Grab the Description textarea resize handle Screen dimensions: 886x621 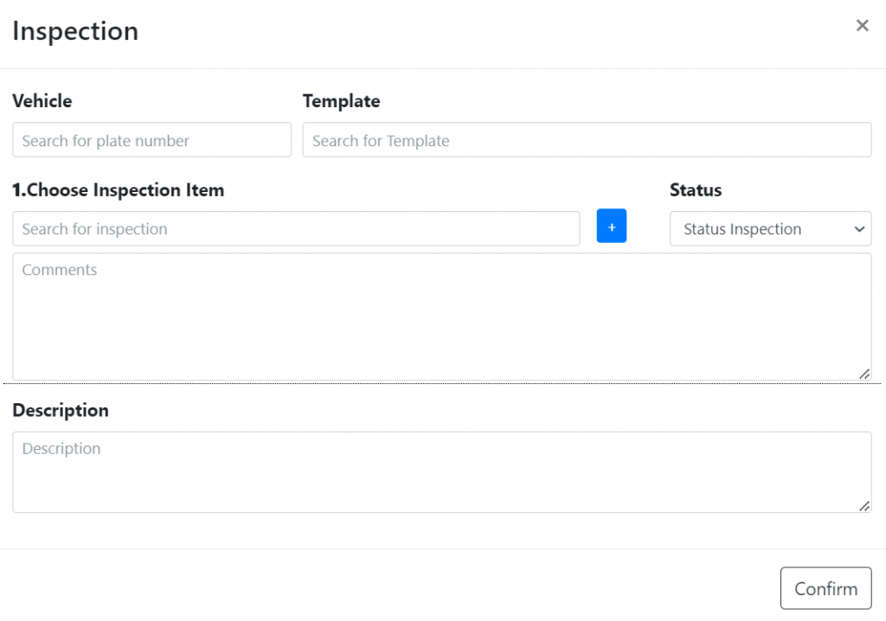[864, 506]
